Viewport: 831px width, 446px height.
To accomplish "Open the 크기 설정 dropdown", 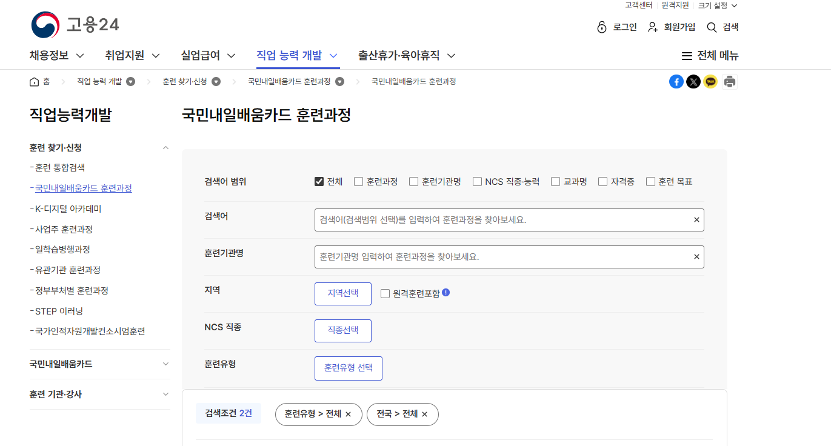I will [x=718, y=5].
